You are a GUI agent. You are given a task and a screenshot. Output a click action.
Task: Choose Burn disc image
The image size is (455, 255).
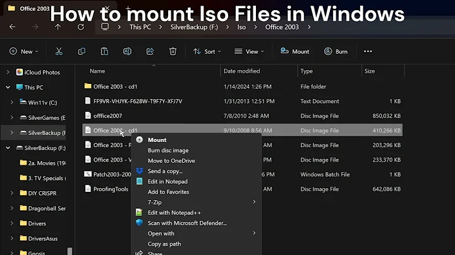click(x=196, y=150)
